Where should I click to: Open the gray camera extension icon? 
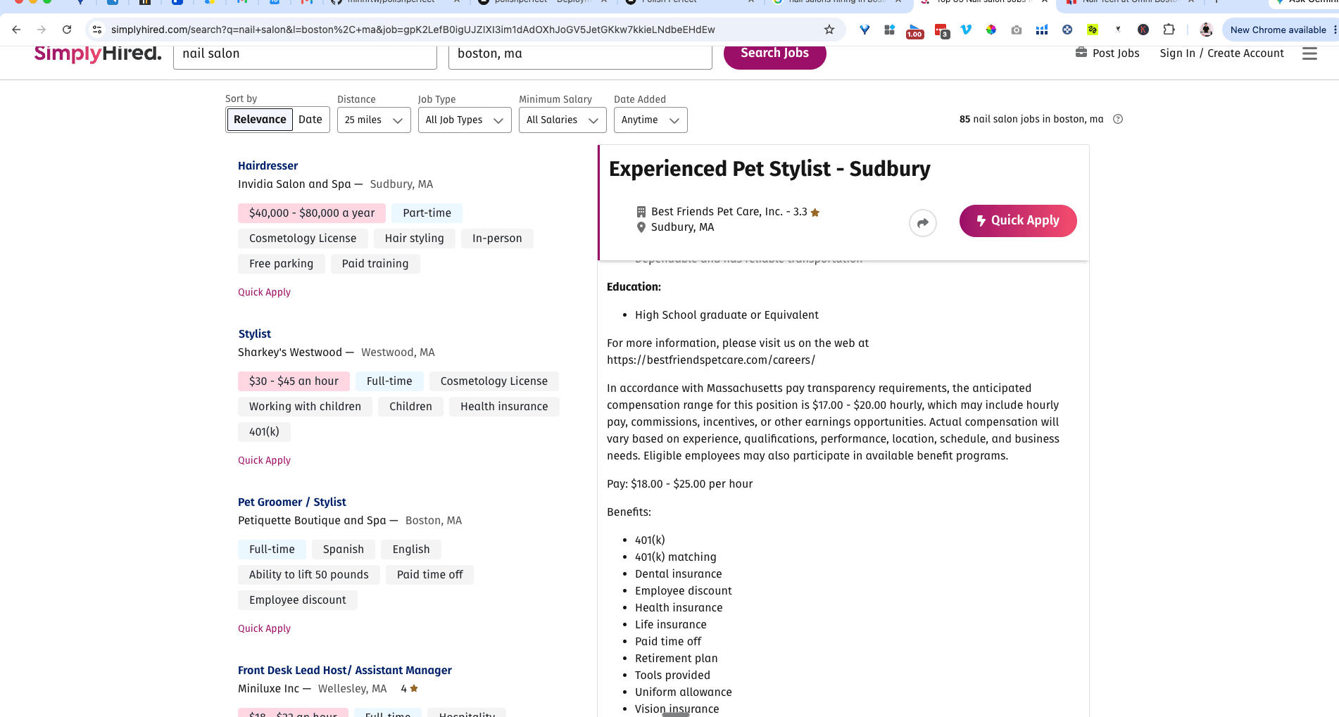pyautogui.click(x=1017, y=30)
